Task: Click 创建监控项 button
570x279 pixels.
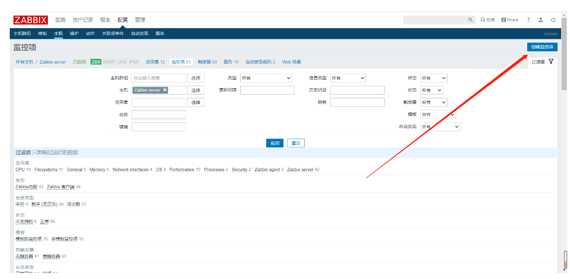Action: pos(542,47)
